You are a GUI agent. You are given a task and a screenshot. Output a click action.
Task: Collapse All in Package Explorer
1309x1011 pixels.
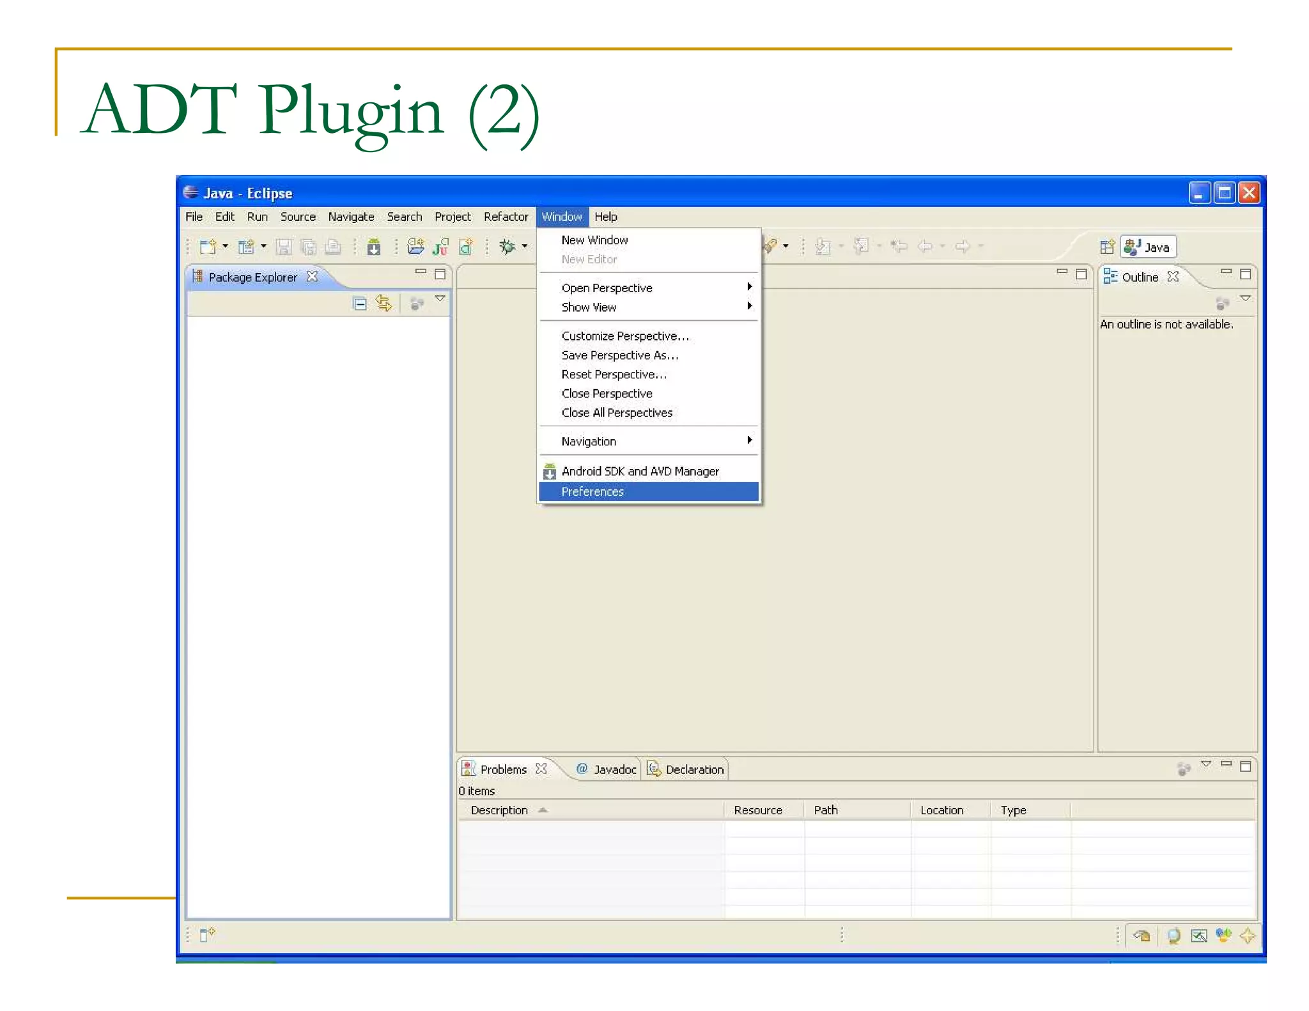[x=360, y=304]
